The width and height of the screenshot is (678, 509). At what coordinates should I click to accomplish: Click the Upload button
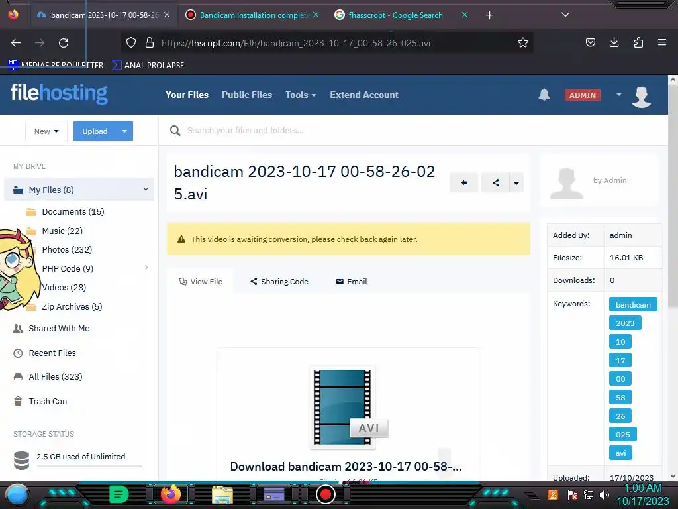coord(95,131)
